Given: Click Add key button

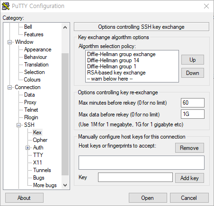Looking at the screenshot, I should (189, 178).
